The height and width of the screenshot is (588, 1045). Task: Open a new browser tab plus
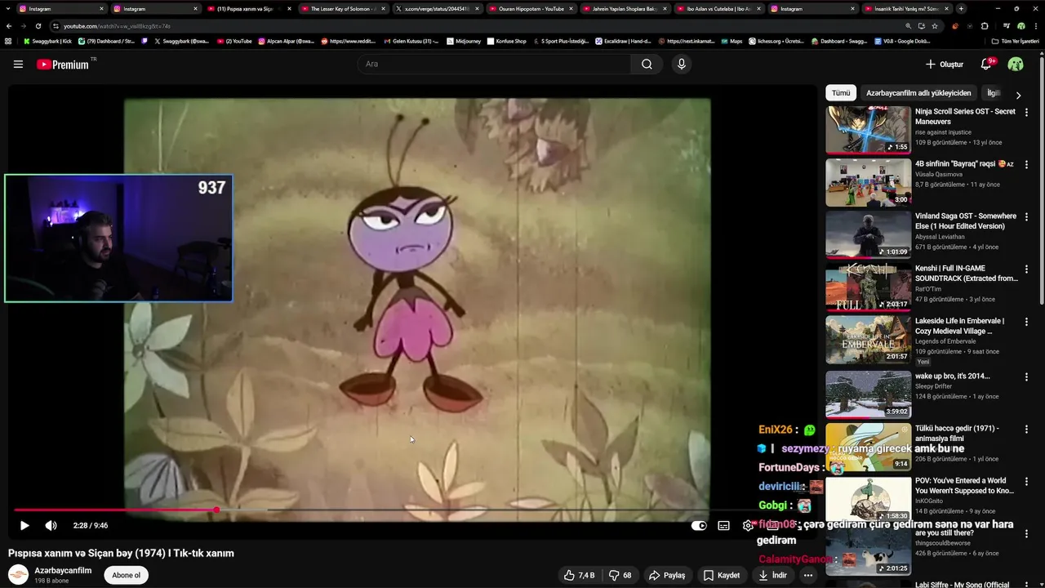click(961, 9)
